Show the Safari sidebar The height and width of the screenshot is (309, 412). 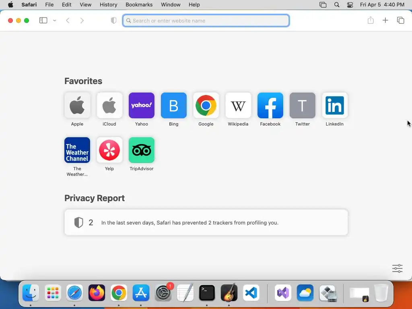point(43,21)
